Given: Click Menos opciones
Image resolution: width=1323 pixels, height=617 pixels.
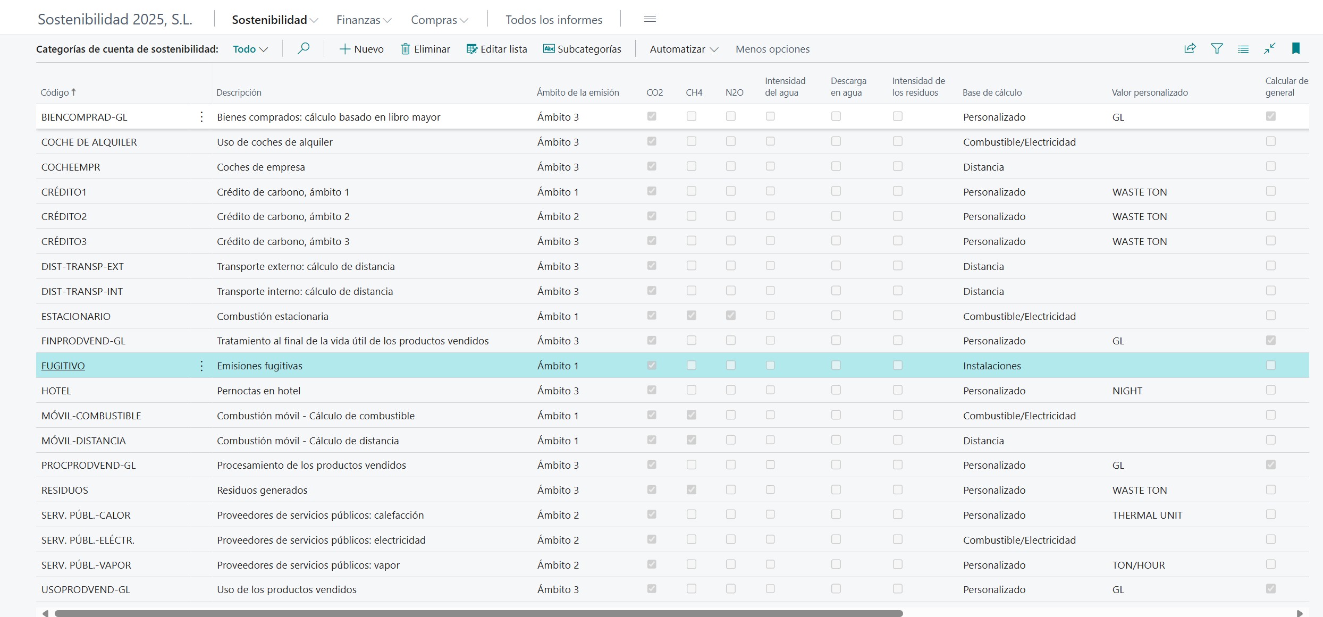Looking at the screenshot, I should pos(772,49).
